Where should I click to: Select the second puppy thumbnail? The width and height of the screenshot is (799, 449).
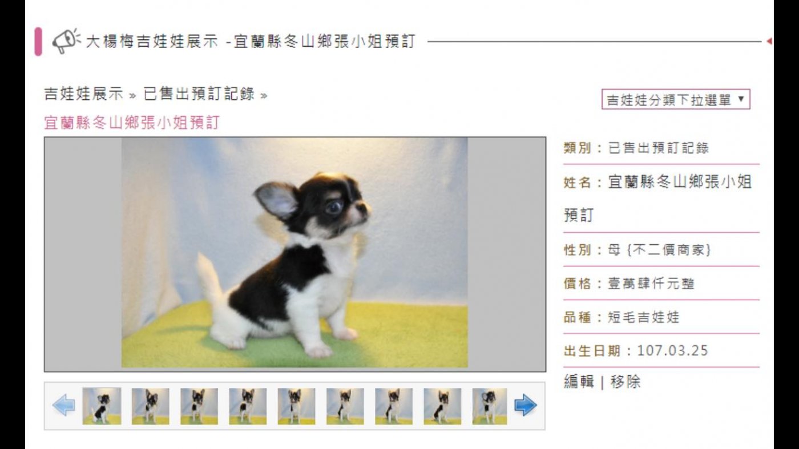click(x=151, y=406)
